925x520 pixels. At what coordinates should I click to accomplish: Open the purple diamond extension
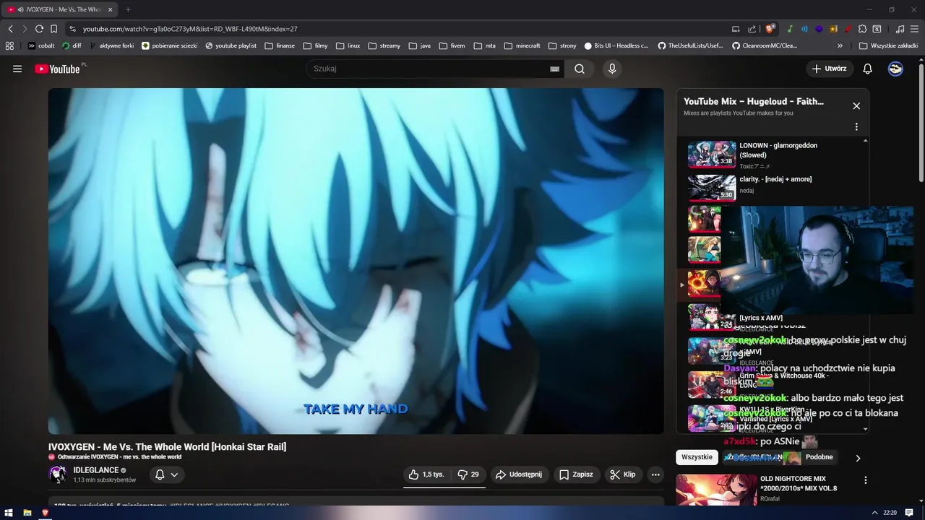[819, 29]
